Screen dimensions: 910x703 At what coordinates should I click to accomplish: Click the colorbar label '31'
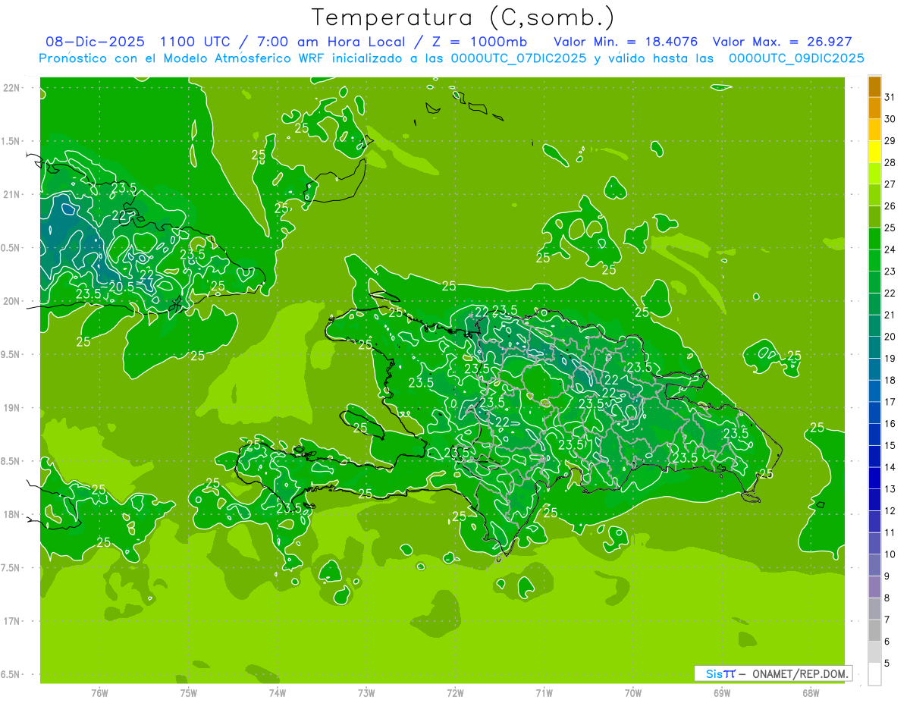point(890,96)
